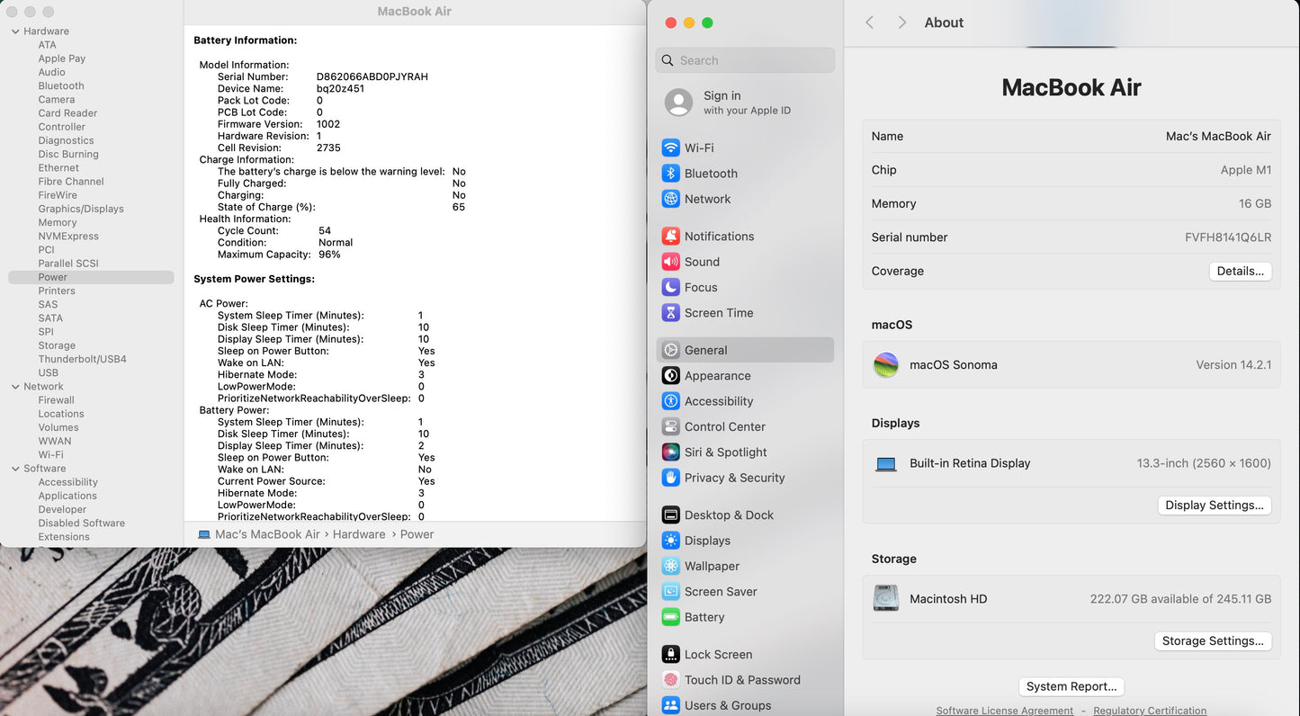1300x716 pixels.
Task: Click the System Report button
Action: [1071, 686]
